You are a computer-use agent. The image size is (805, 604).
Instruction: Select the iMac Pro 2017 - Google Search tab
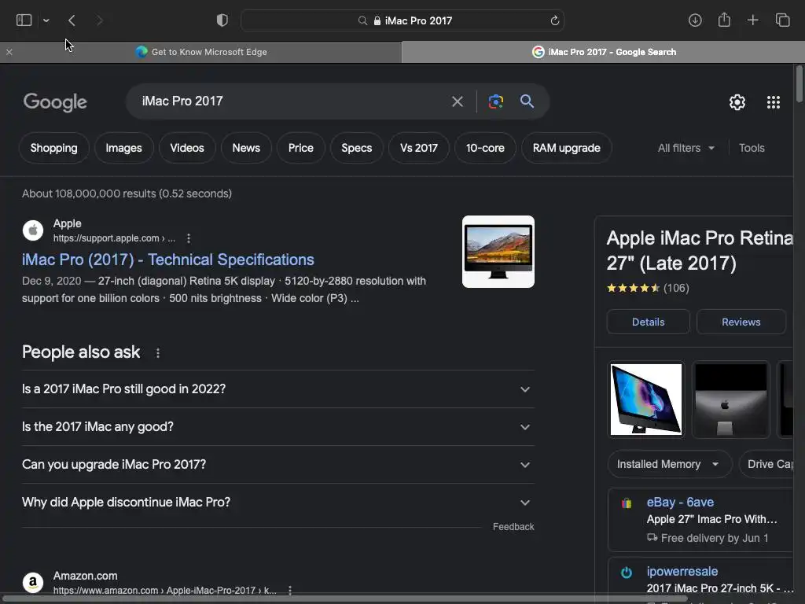(x=603, y=52)
